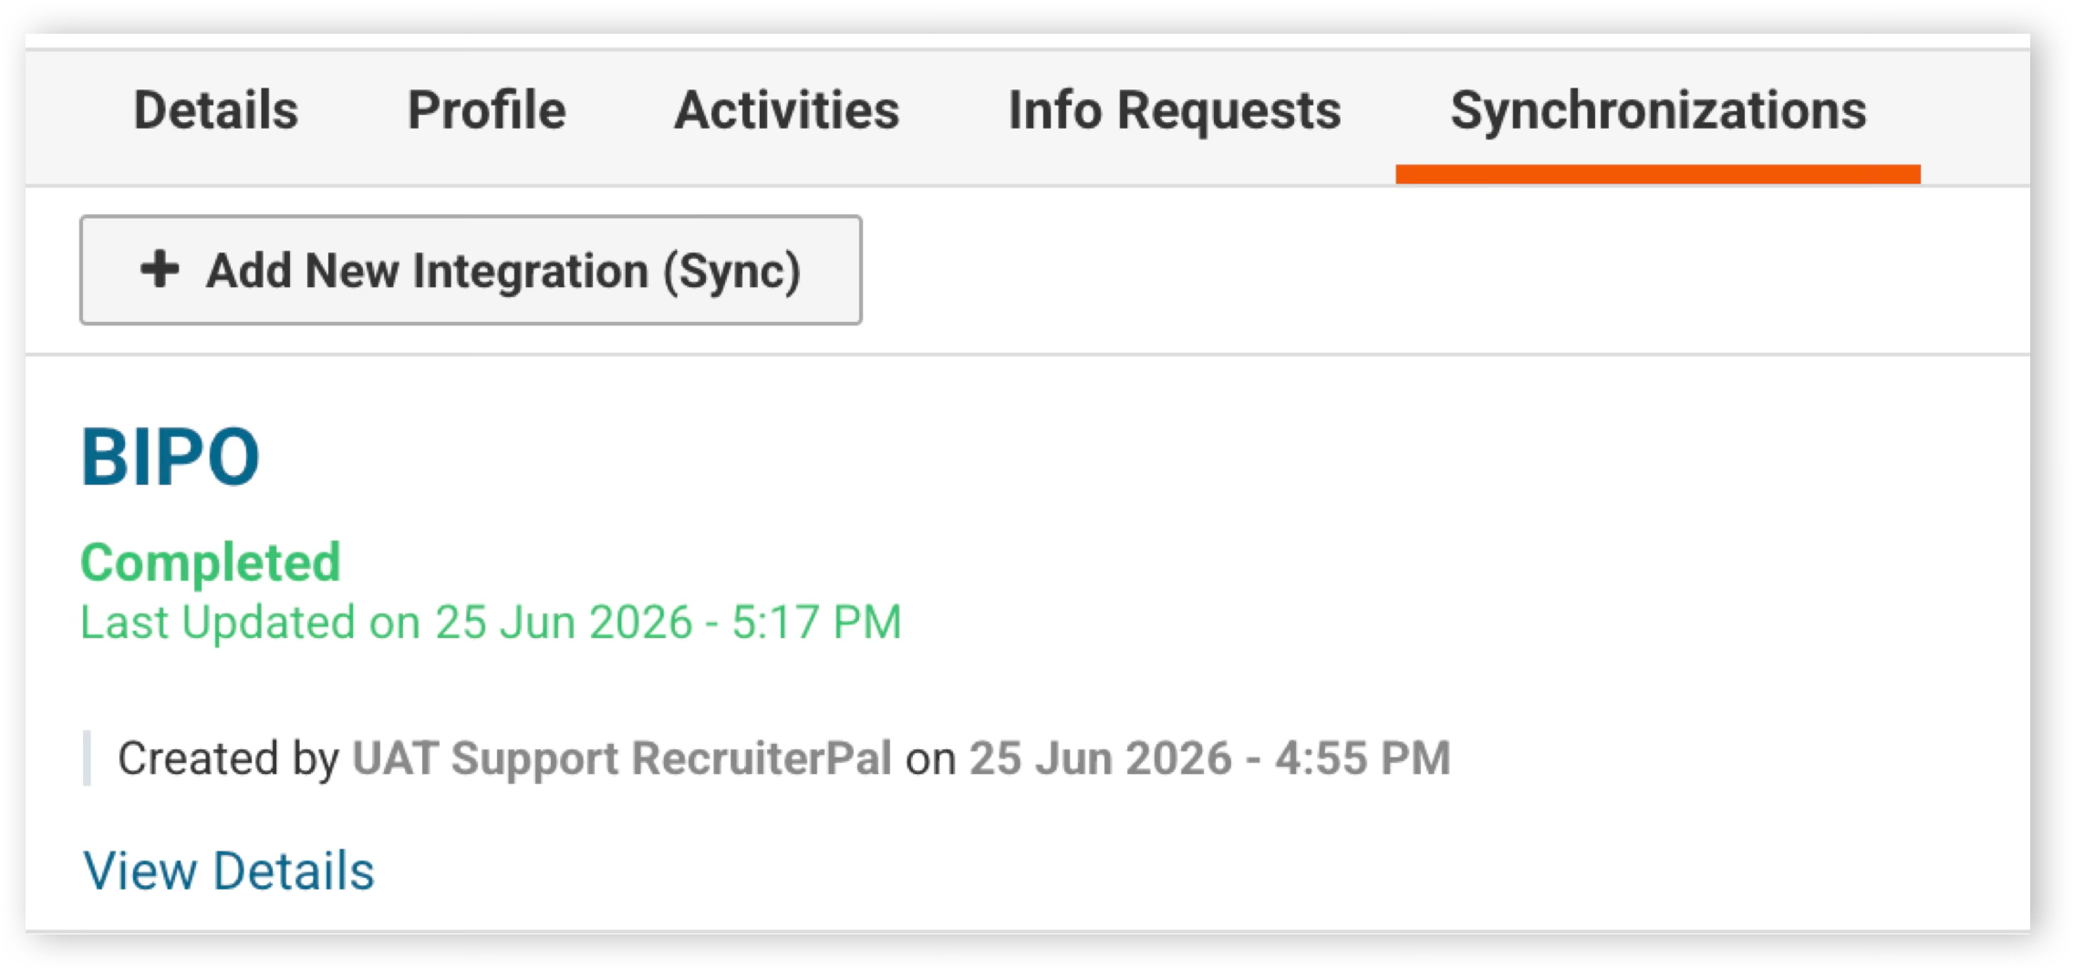Click the Synchronizations tab

tap(1658, 111)
